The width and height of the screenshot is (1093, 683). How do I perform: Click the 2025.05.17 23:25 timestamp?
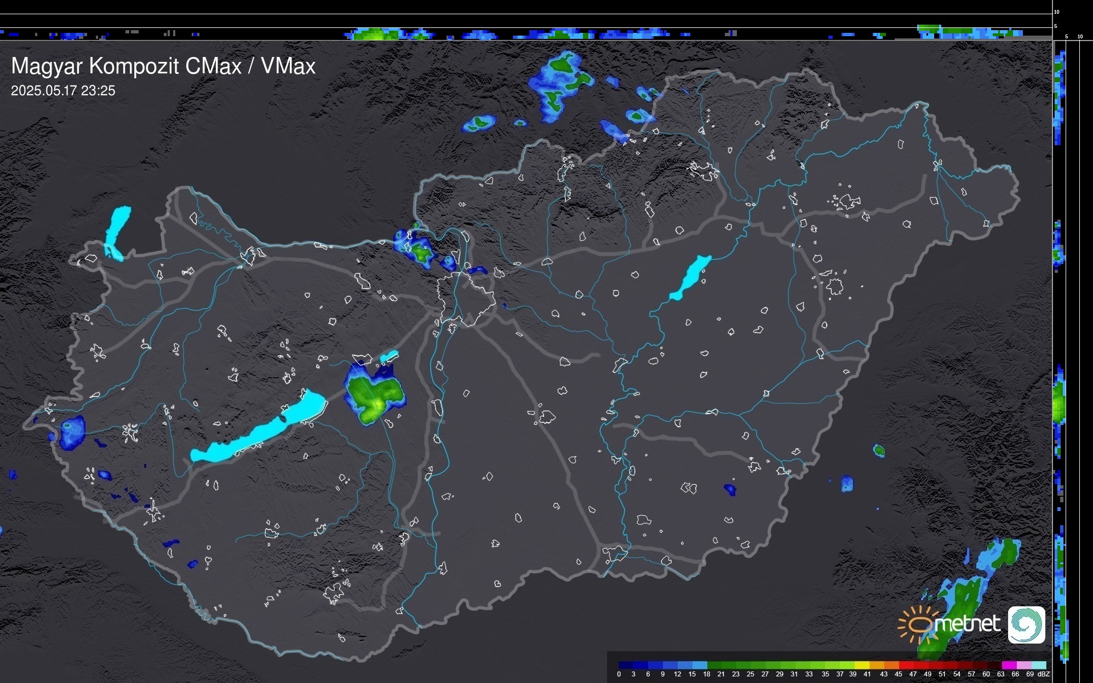pyautogui.click(x=63, y=91)
